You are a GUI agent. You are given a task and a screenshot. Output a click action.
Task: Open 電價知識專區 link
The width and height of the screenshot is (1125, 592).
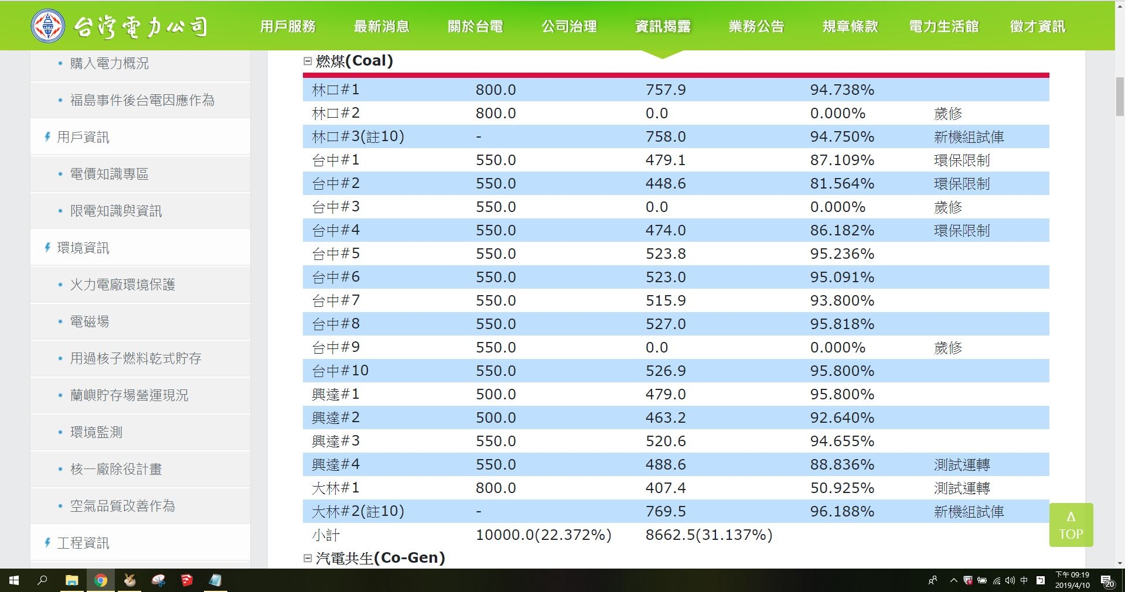110,174
